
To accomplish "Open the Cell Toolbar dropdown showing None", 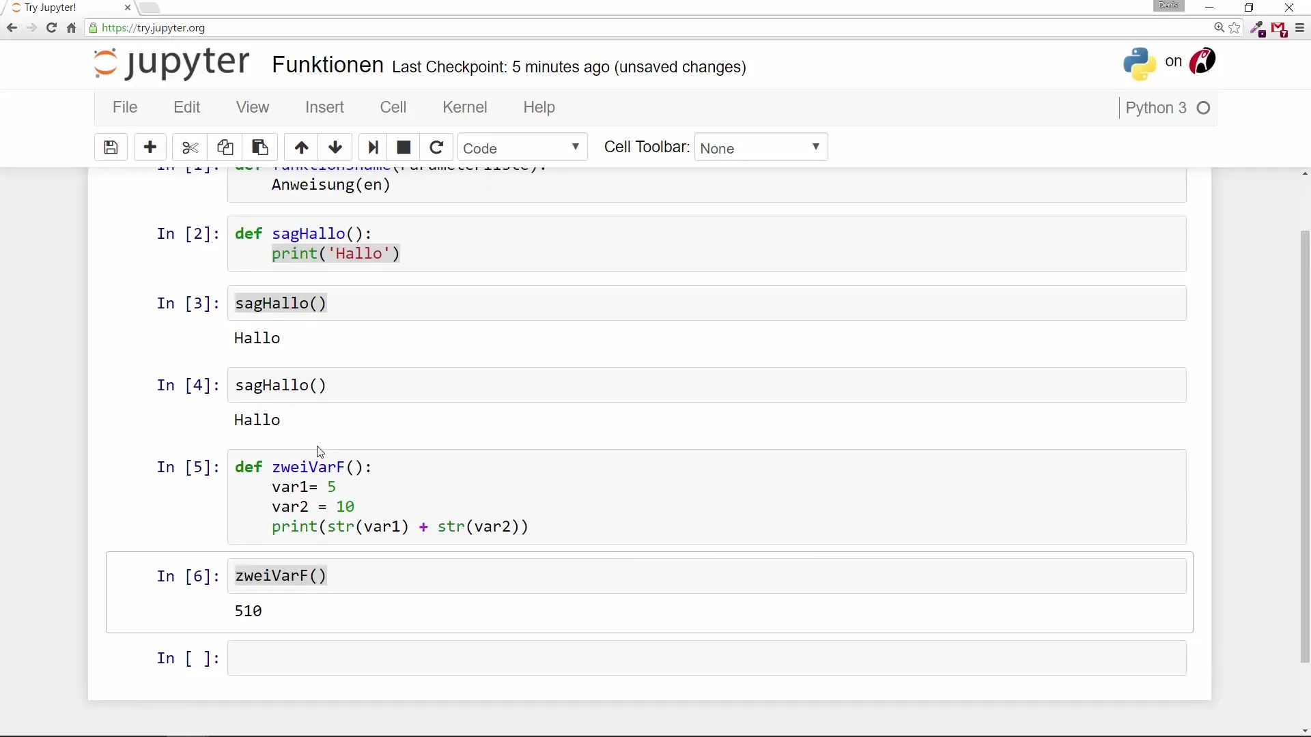I will pyautogui.click(x=761, y=147).
